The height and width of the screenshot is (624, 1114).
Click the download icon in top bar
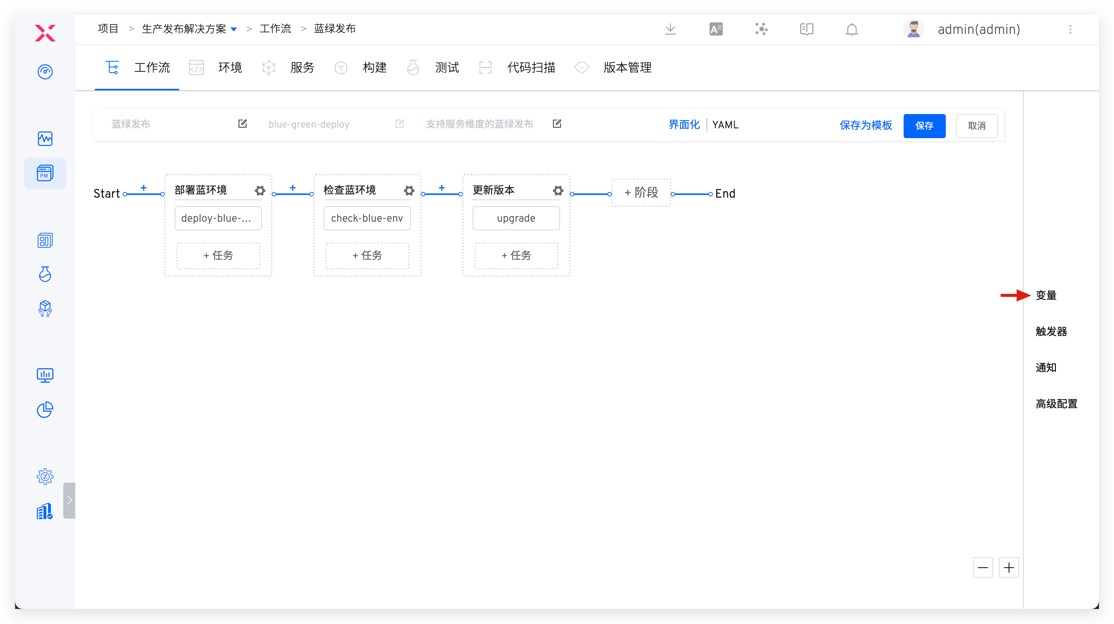point(670,29)
